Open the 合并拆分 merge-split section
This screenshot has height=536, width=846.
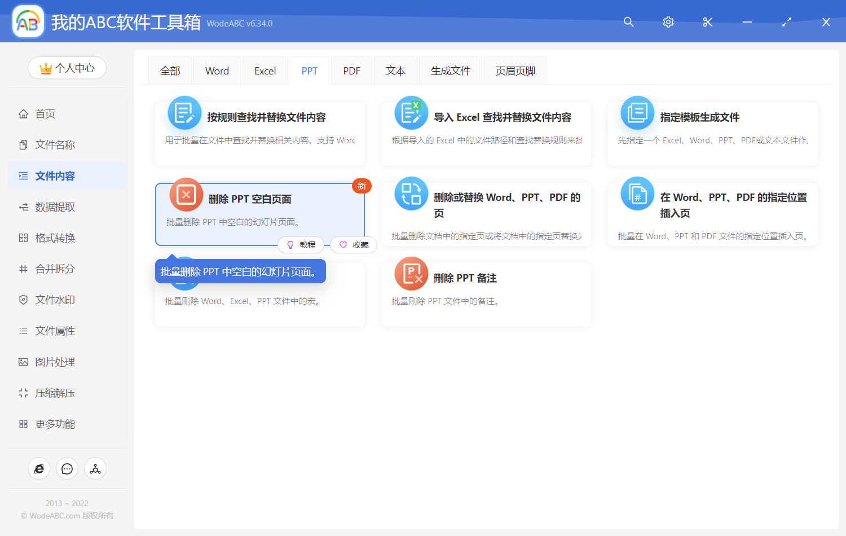[x=23, y=269]
